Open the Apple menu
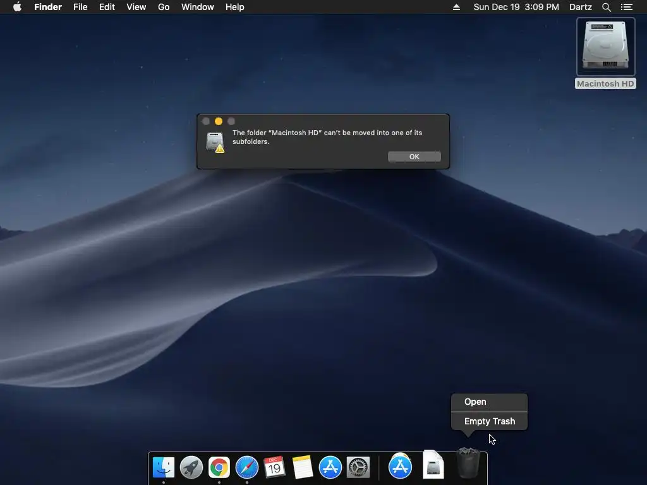The height and width of the screenshot is (485, 647). (x=17, y=7)
